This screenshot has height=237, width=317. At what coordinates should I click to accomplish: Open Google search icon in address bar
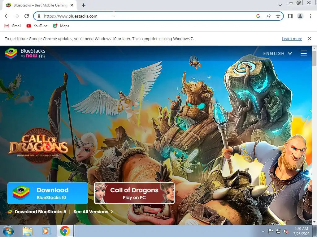tap(258, 16)
